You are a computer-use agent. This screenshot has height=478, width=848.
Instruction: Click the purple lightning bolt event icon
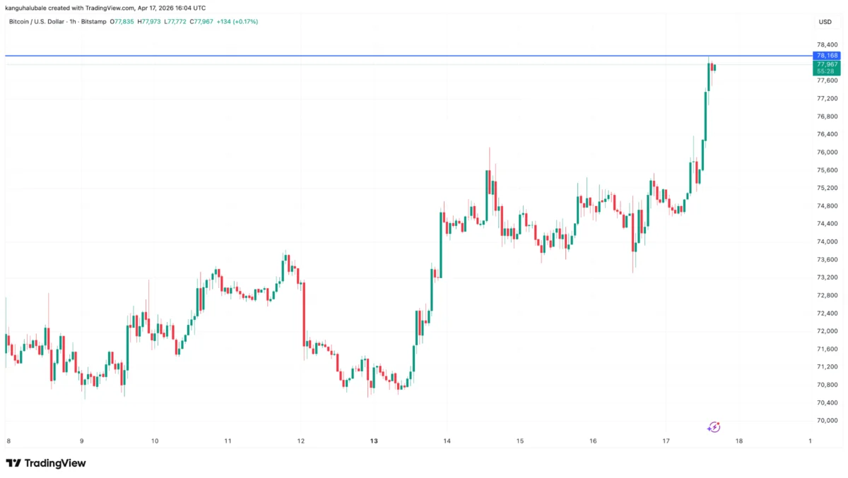tap(714, 426)
